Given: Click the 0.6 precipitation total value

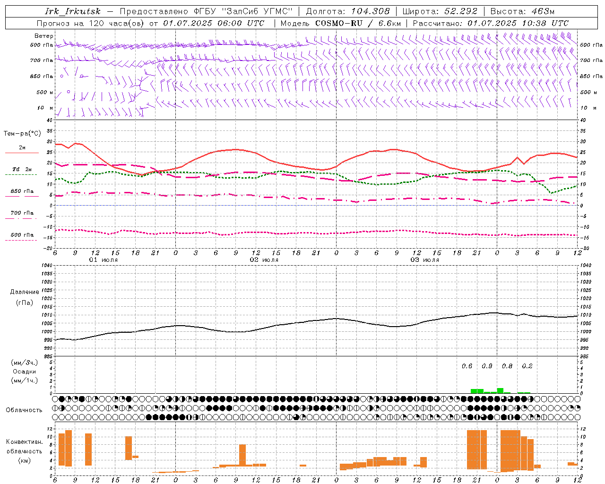Looking at the screenshot, I should (467, 366).
